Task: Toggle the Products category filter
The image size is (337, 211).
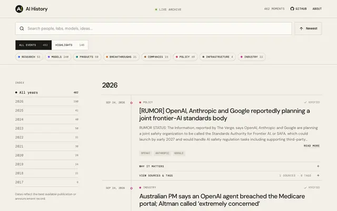Action: (87, 57)
